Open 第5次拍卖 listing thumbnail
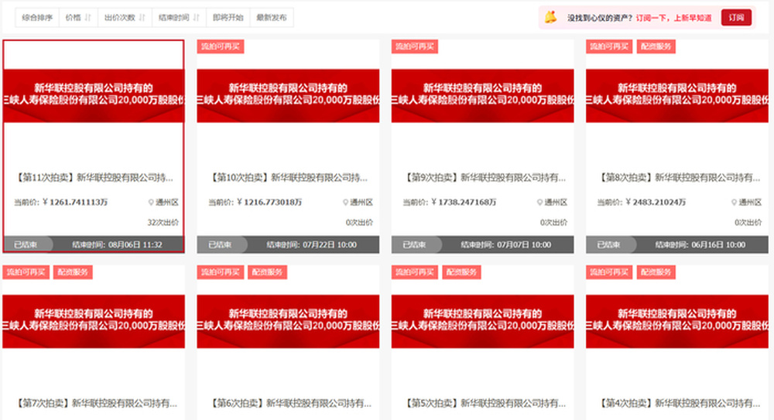Screen dimensions: 774x420 coord(483,321)
